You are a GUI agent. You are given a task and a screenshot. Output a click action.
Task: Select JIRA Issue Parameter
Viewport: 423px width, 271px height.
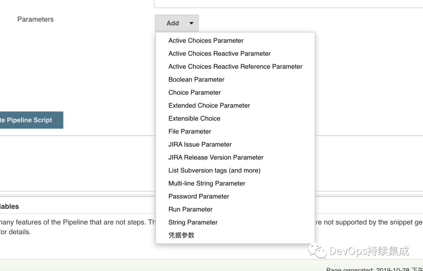point(200,144)
